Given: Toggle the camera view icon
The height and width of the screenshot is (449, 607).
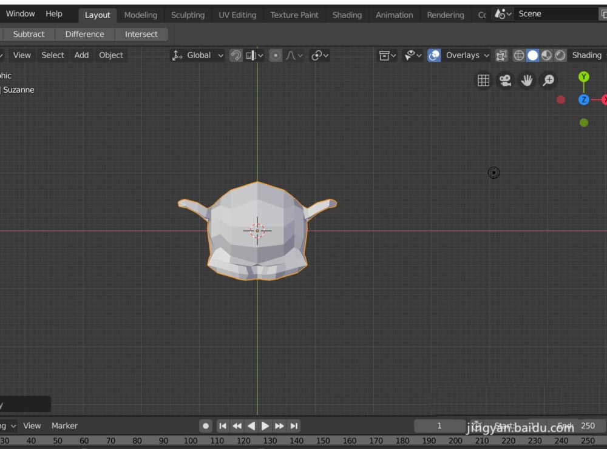Looking at the screenshot, I should point(505,81).
